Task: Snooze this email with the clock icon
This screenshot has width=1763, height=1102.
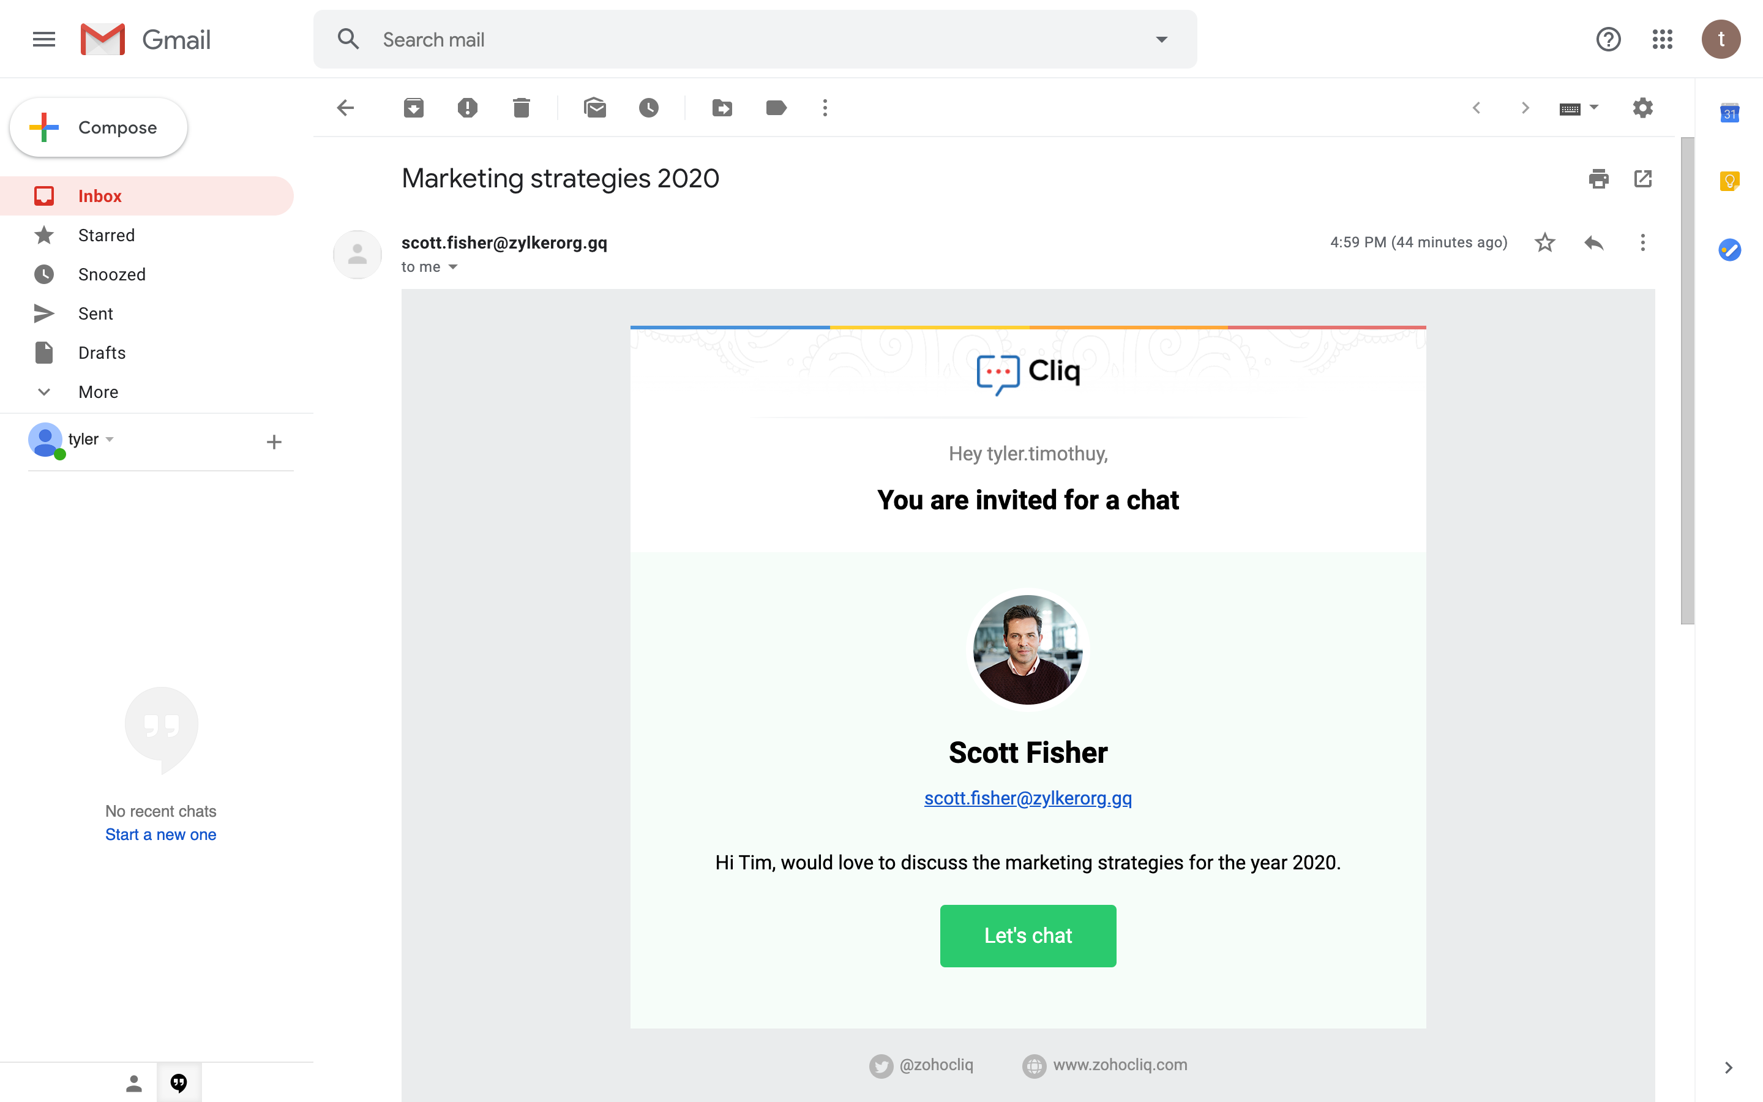Action: (x=649, y=108)
